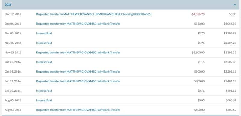
Task: Click the $4,056.98 balance value
Action: [230, 24]
